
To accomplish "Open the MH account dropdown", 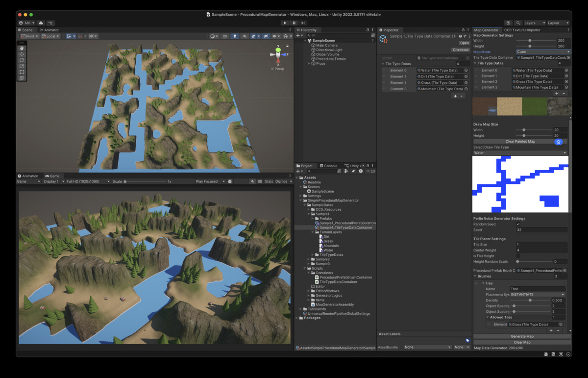I will coord(27,23).
